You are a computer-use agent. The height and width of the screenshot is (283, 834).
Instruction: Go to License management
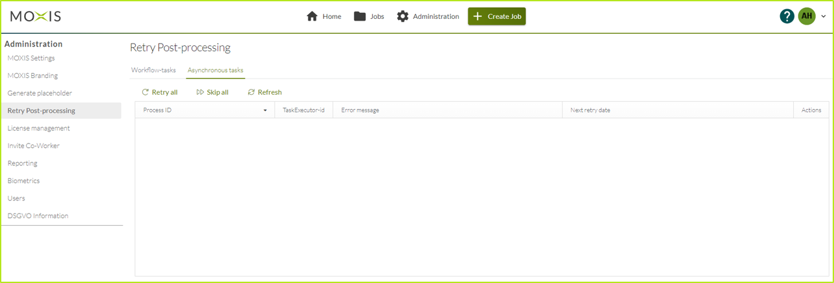(x=38, y=129)
